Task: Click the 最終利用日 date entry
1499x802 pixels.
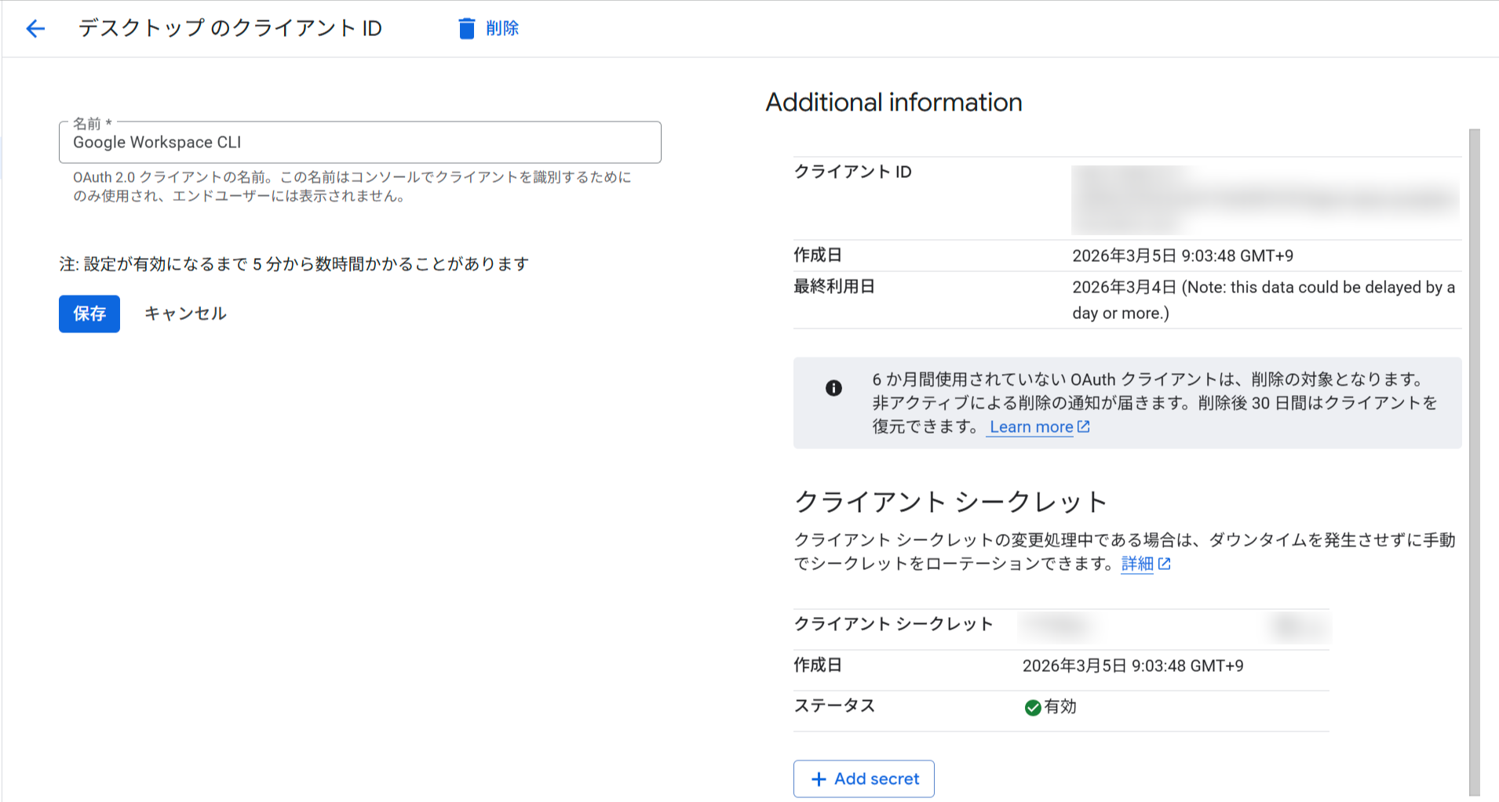Action: [1263, 299]
